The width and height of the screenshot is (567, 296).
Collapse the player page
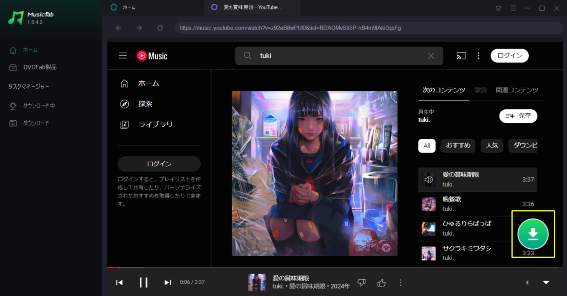(546, 282)
